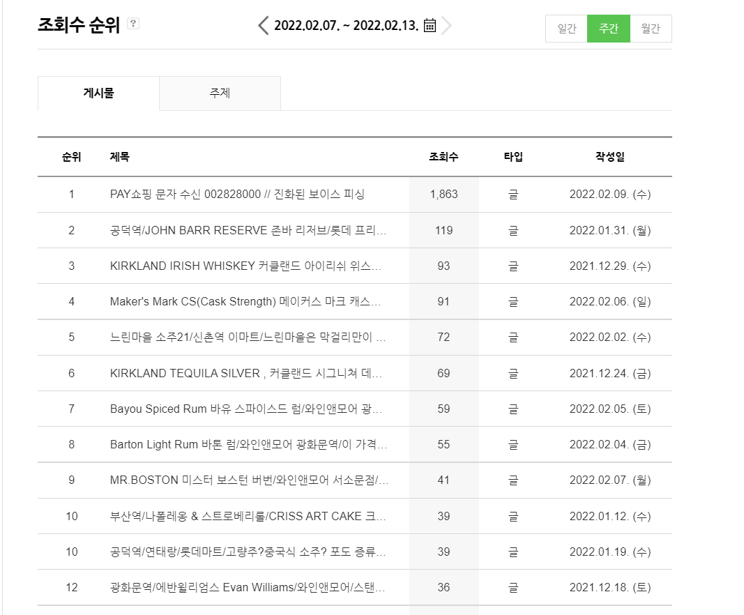Click rank number 5
Screen dimensions: 744x615
pyautogui.click(x=72, y=337)
